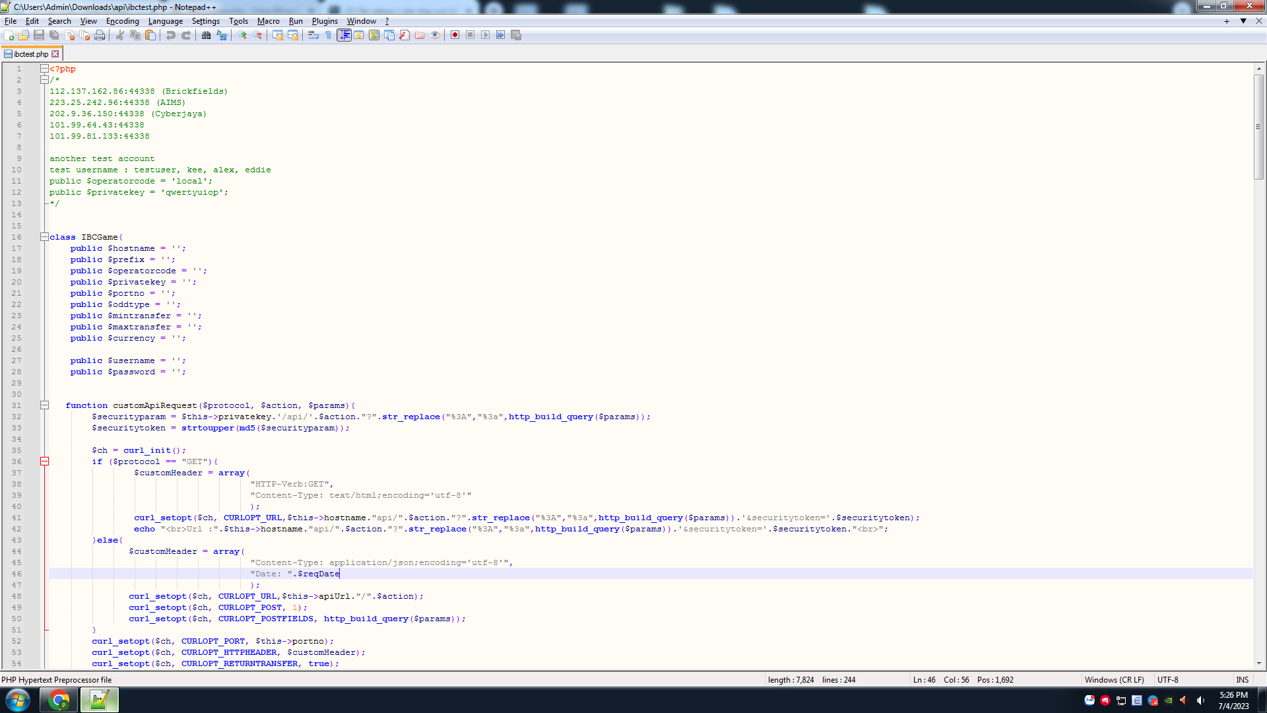Open the File menu
This screenshot has width=1267, height=713.
pyautogui.click(x=11, y=21)
